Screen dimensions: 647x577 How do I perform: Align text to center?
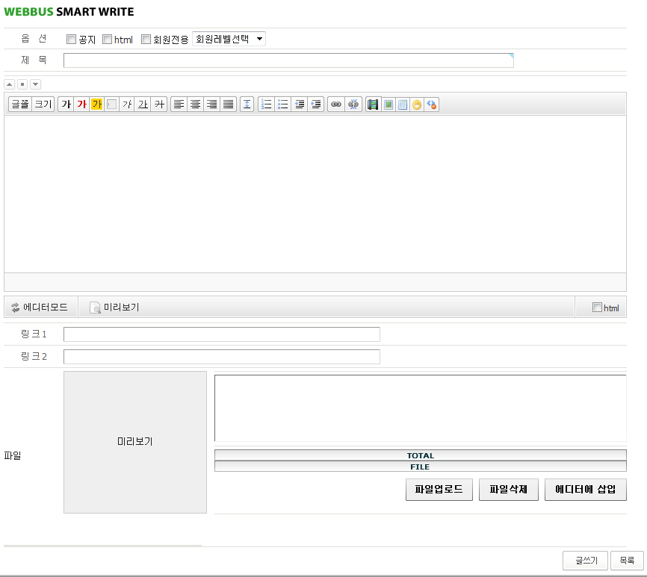(x=195, y=105)
